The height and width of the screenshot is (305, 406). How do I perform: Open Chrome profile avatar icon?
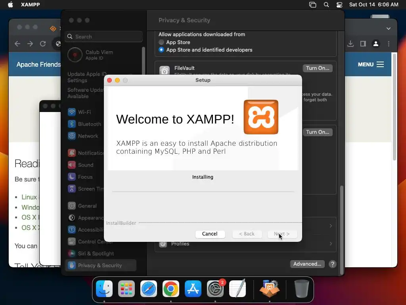coord(376,44)
